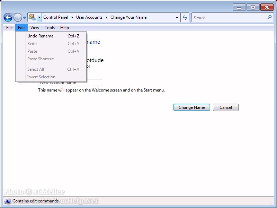Choose Undo Rename from Edit menu
This screenshot has height=208, width=277.
pyautogui.click(x=51, y=36)
